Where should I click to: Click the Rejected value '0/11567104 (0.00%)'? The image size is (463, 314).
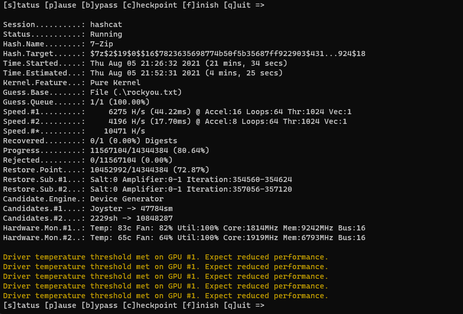coord(131,160)
